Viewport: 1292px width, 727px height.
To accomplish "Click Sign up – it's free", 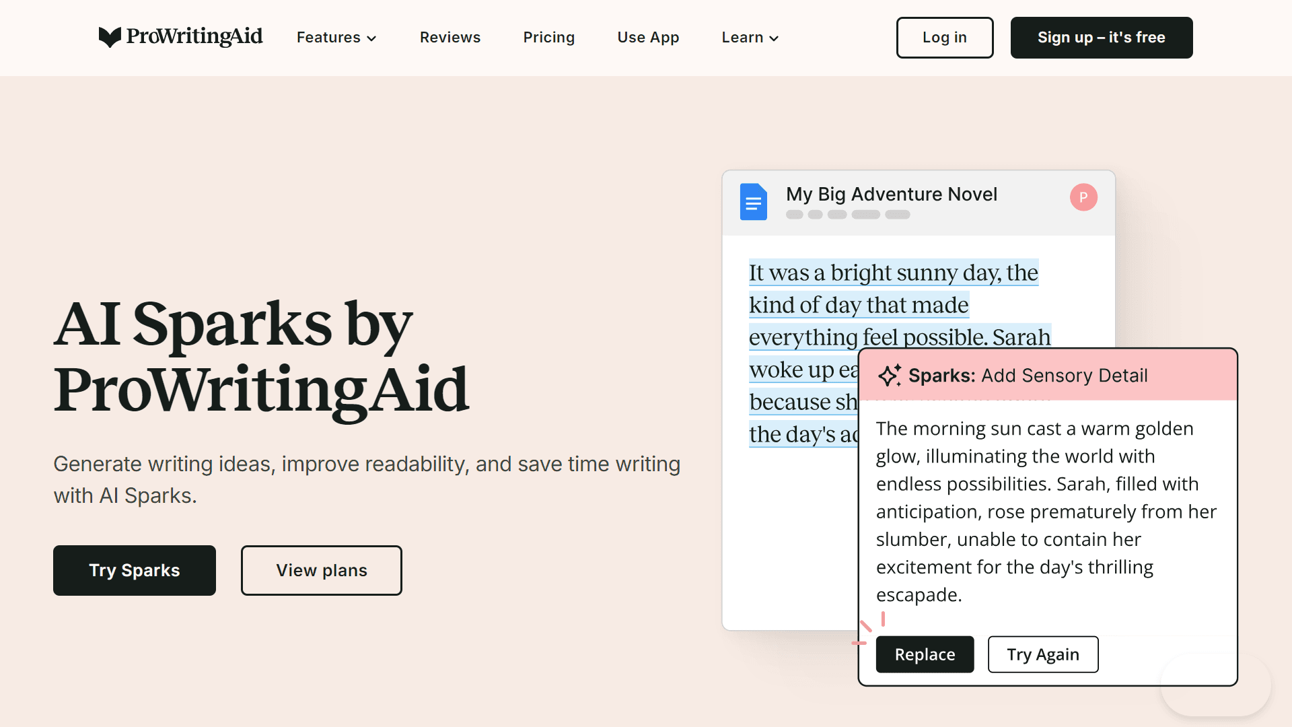I will [x=1101, y=38].
